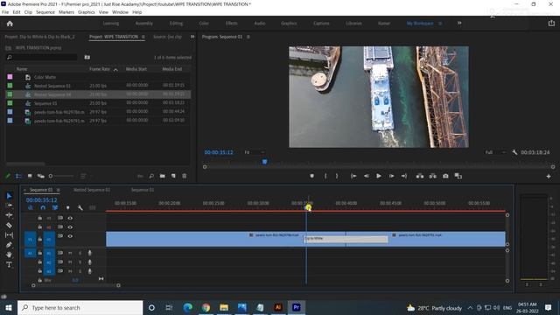The image size is (560, 315).
Task: Click Go to In point
Action: [353, 176]
